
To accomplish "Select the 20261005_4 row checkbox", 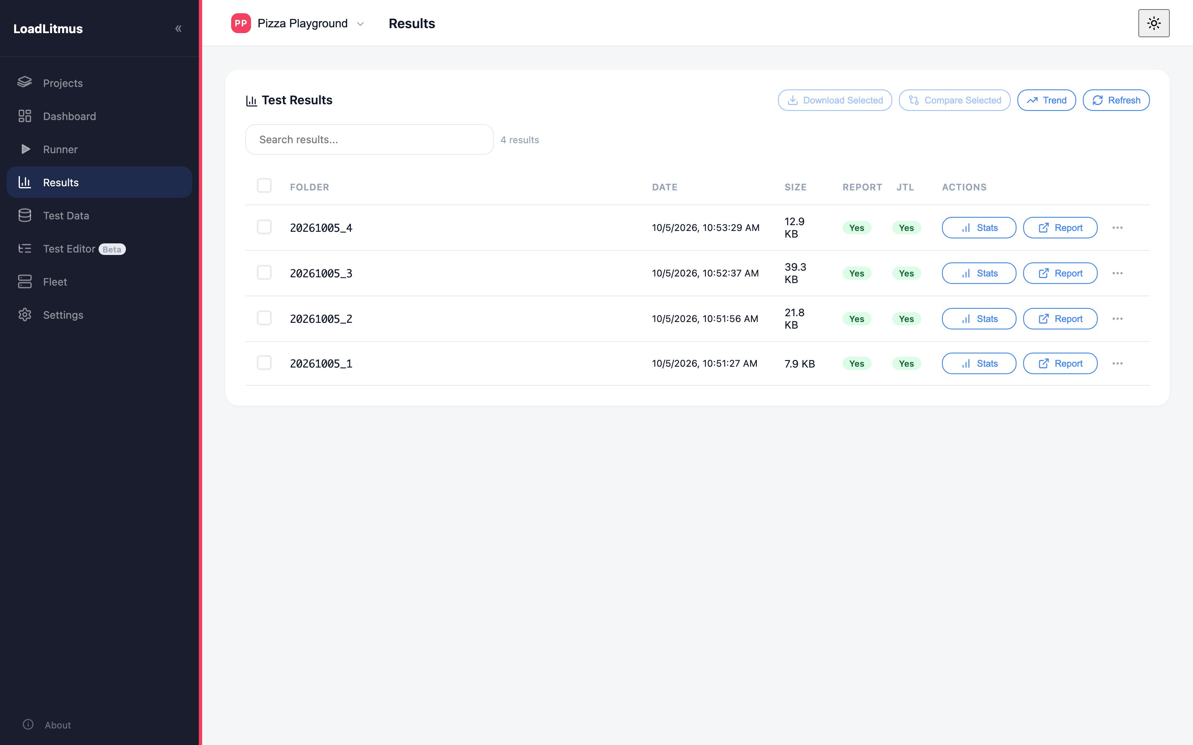I will [x=264, y=227].
